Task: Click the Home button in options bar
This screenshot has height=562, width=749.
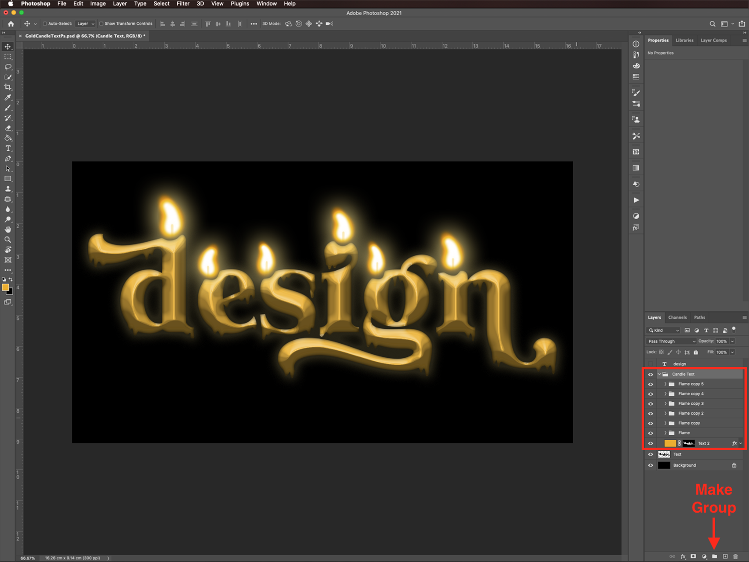Action: (x=11, y=23)
